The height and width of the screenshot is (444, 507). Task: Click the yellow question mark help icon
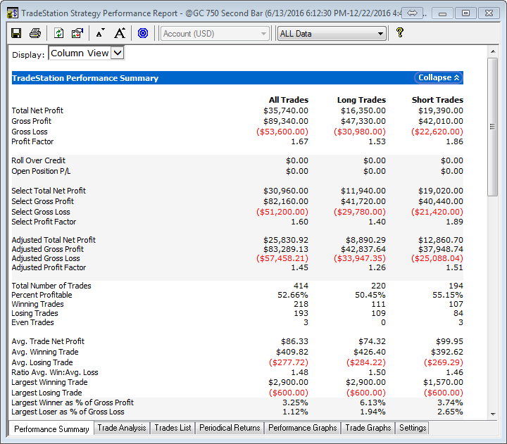point(400,33)
